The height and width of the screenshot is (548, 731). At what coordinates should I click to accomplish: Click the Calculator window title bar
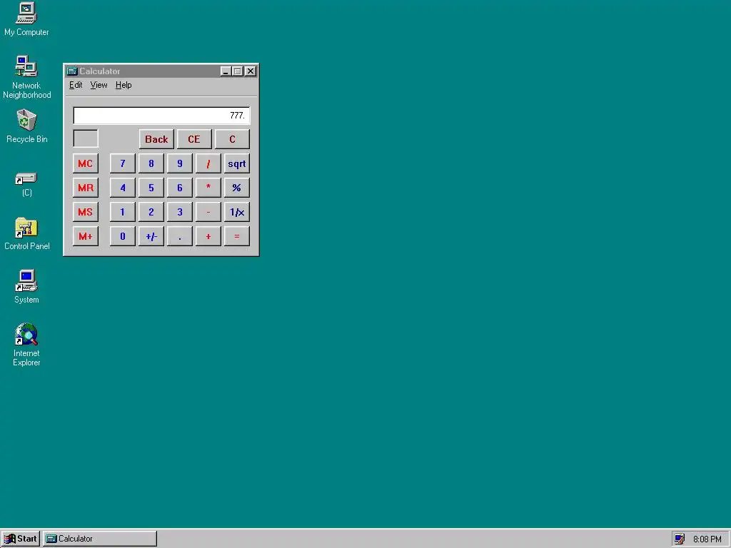161,71
